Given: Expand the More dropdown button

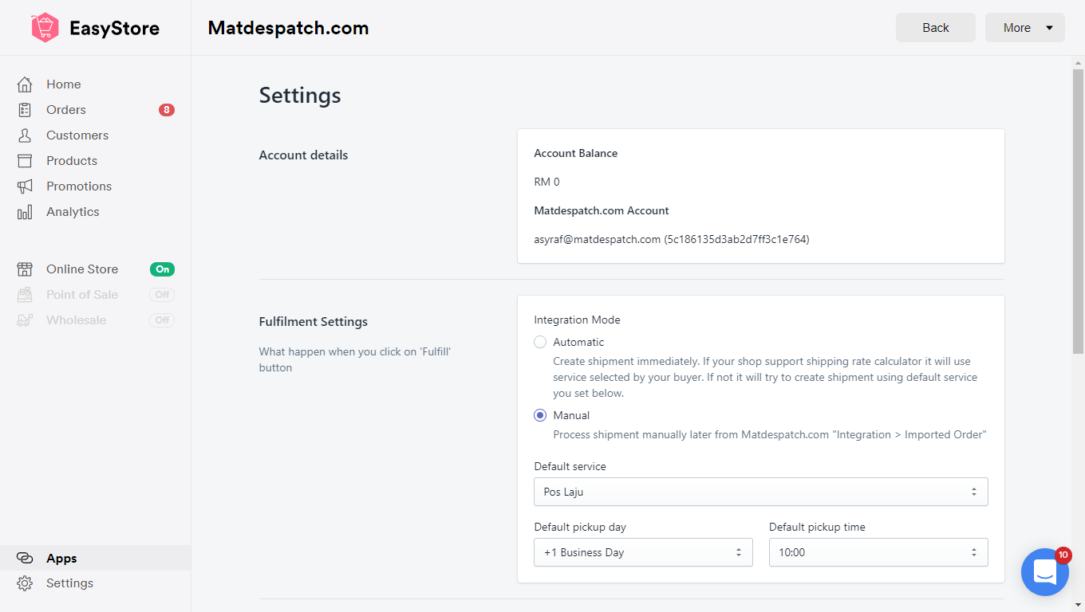Looking at the screenshot, I should (1025, 27).
